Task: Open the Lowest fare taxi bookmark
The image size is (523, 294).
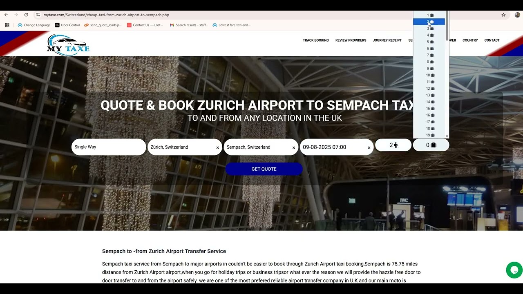Action: tap(232, 25)
